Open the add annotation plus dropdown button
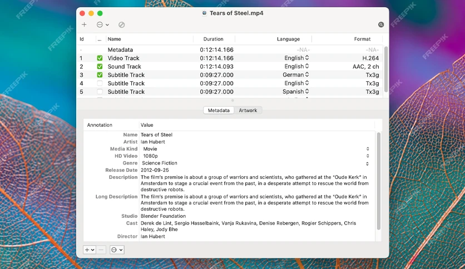 pyautogui.click(x=89, y=250)
